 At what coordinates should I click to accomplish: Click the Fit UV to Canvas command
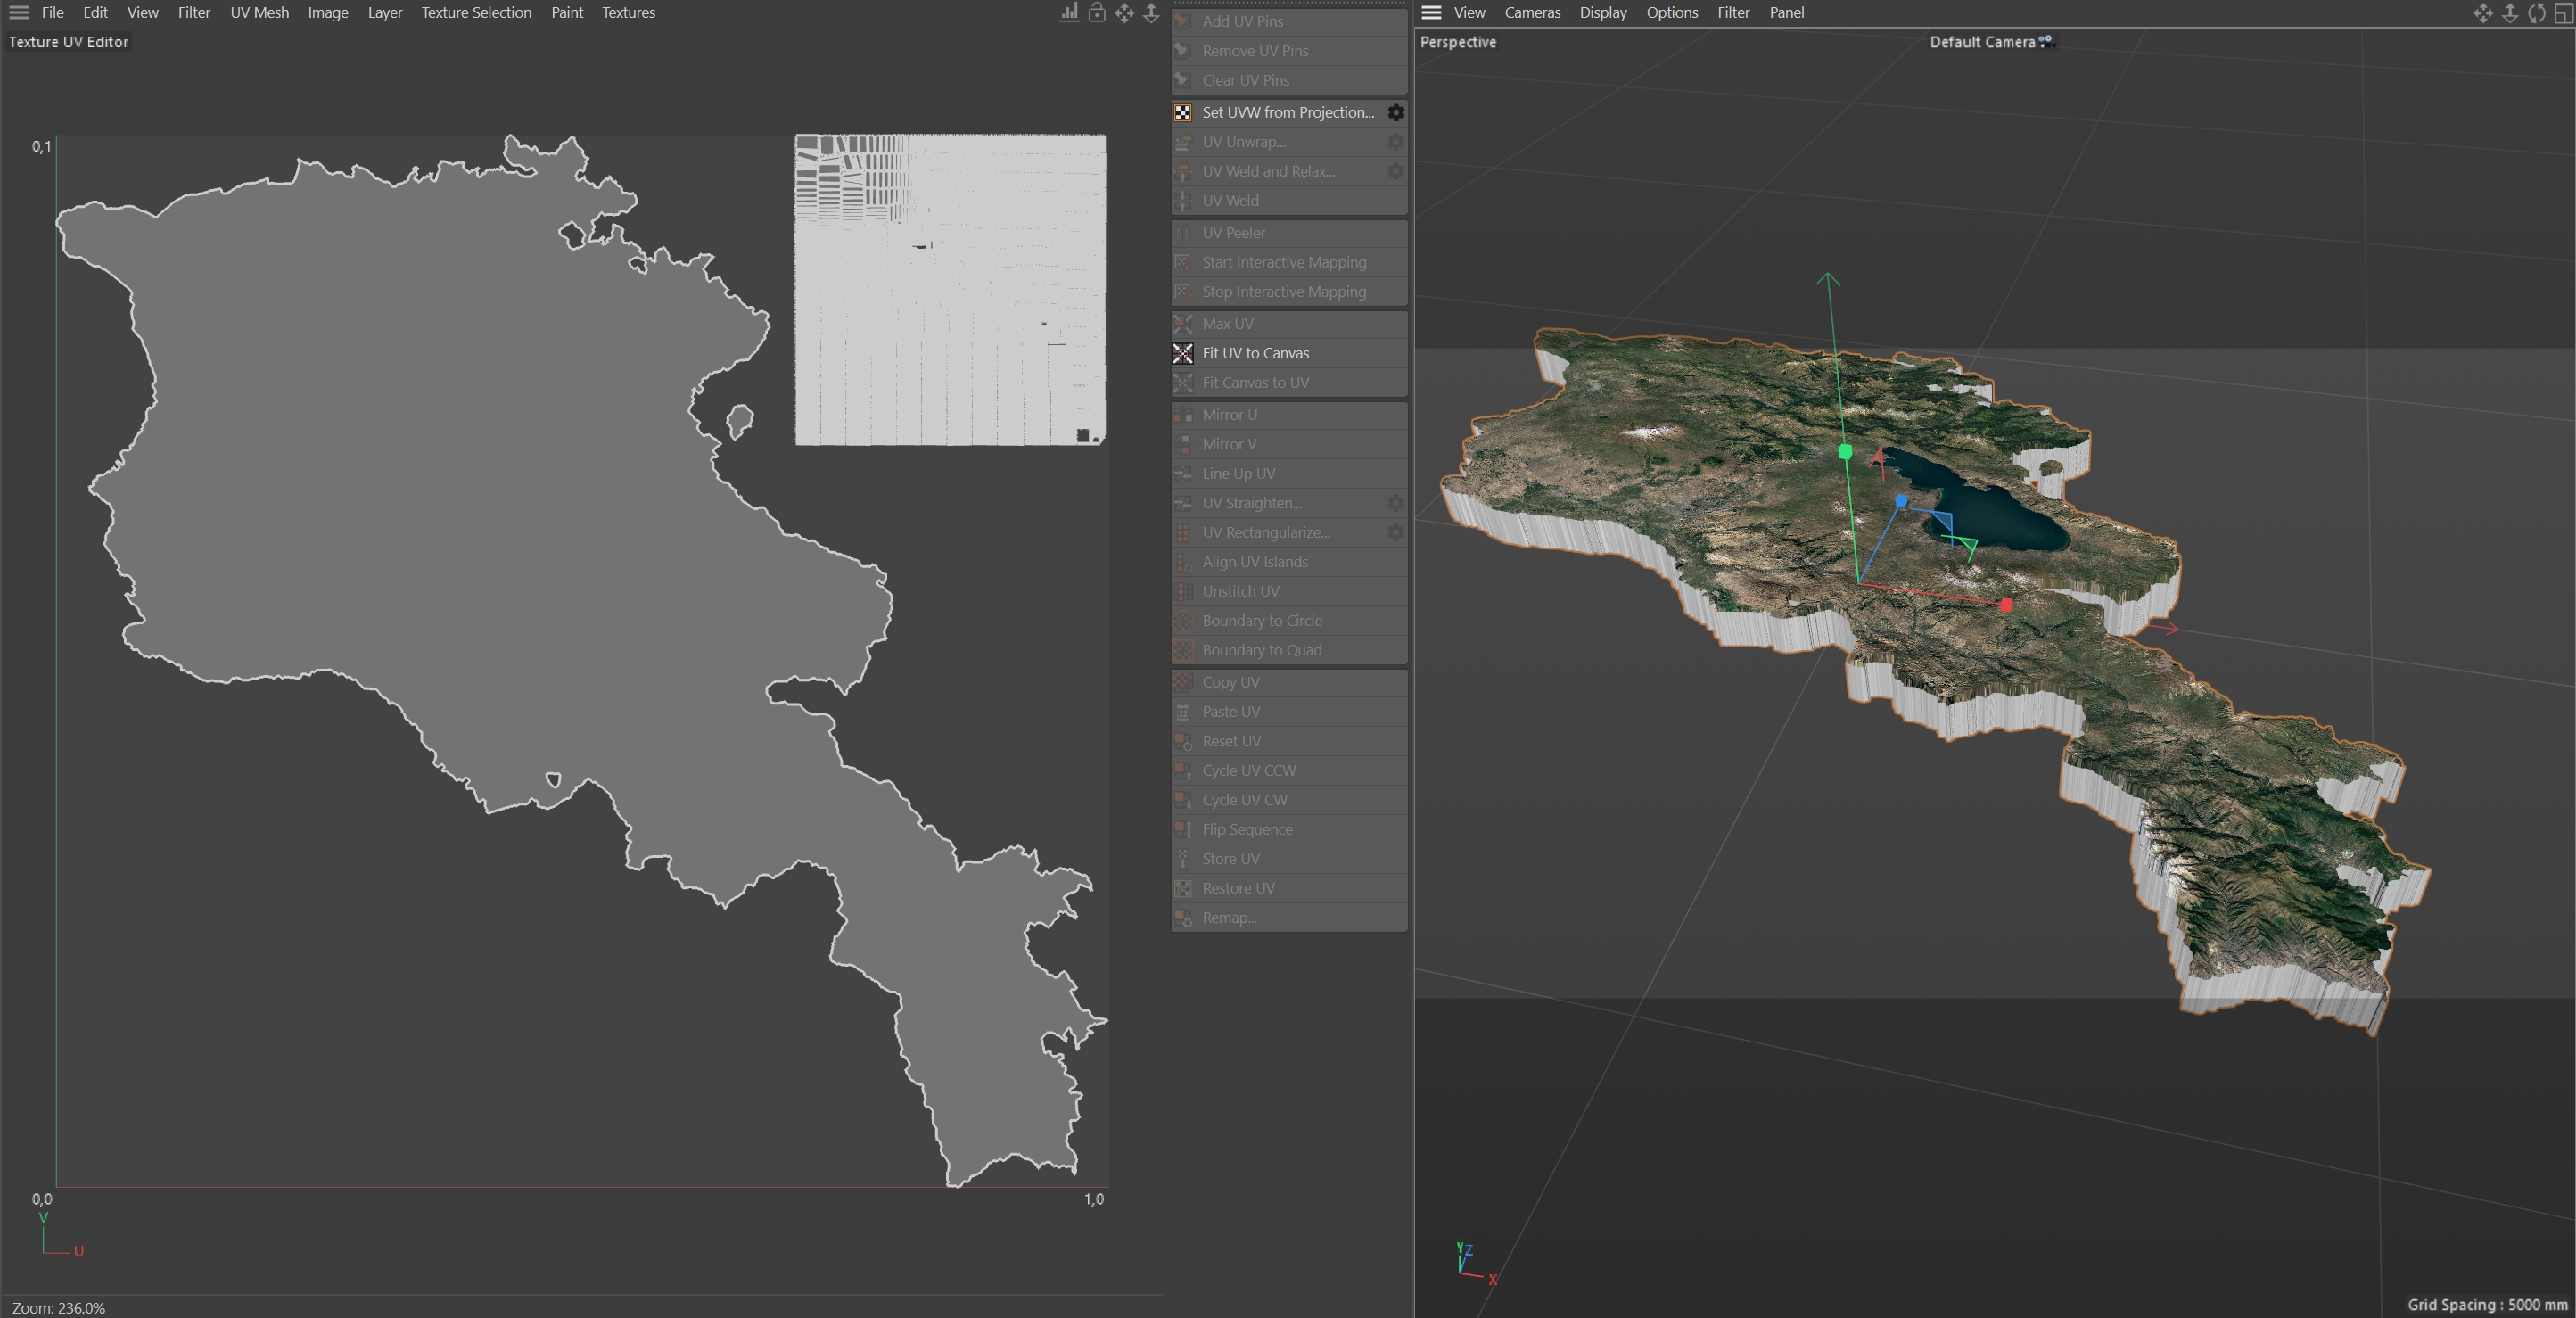click(x=1255, y=353)
